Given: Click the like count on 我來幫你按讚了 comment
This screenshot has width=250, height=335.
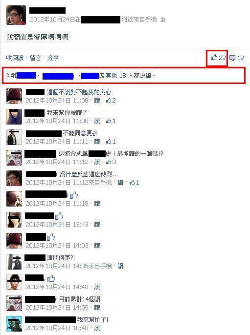Looking at the screenshot, I should point(111,121).
